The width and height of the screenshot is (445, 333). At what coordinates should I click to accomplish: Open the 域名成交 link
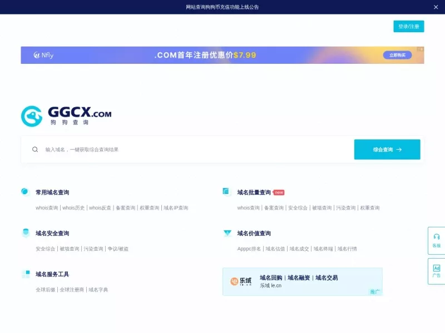pyautogui.click(x=299, y=249)
